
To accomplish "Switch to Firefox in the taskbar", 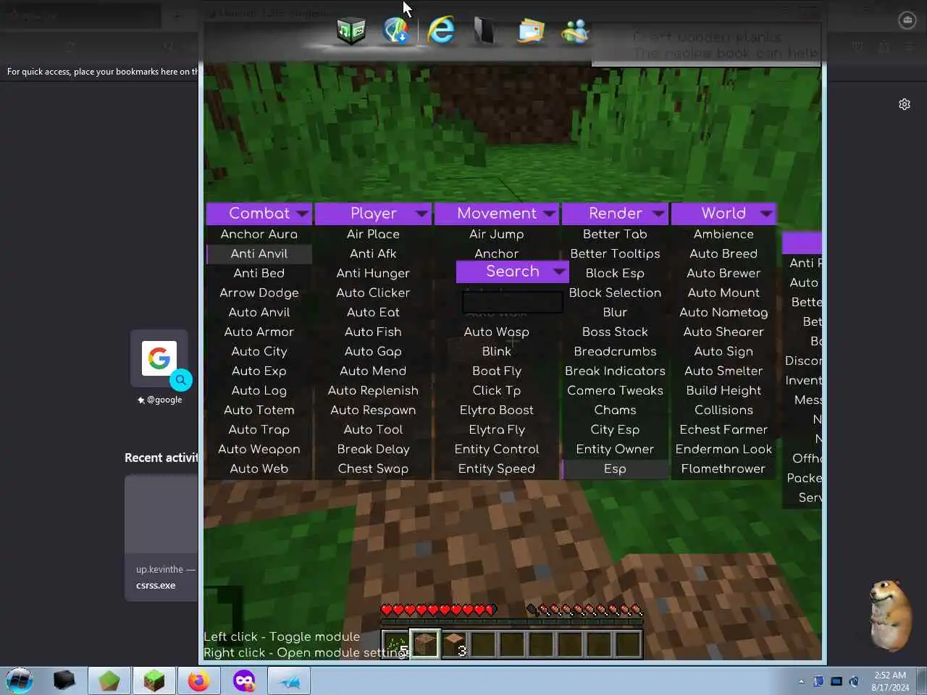I will click(x=198, y=681).
